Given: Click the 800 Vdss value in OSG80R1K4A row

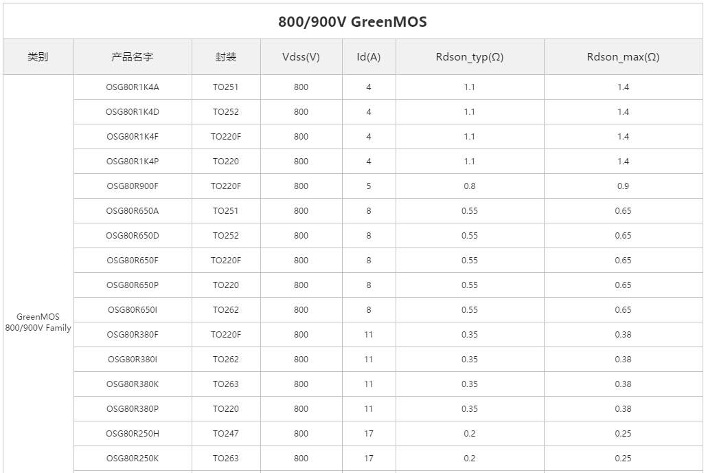Looking at the screenshot, I should (x=301, y=87).
